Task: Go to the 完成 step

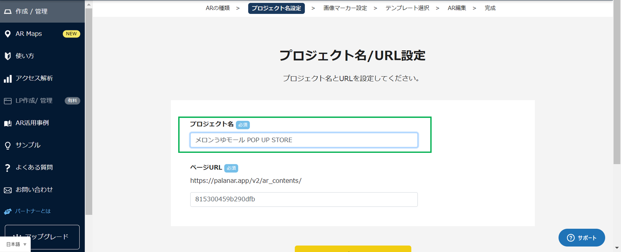Action: click(490, 8)
